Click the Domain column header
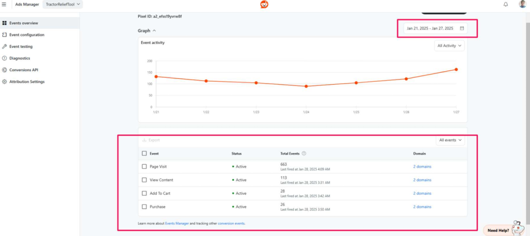This screenshot has width=530, height=236. pos(419,153)
